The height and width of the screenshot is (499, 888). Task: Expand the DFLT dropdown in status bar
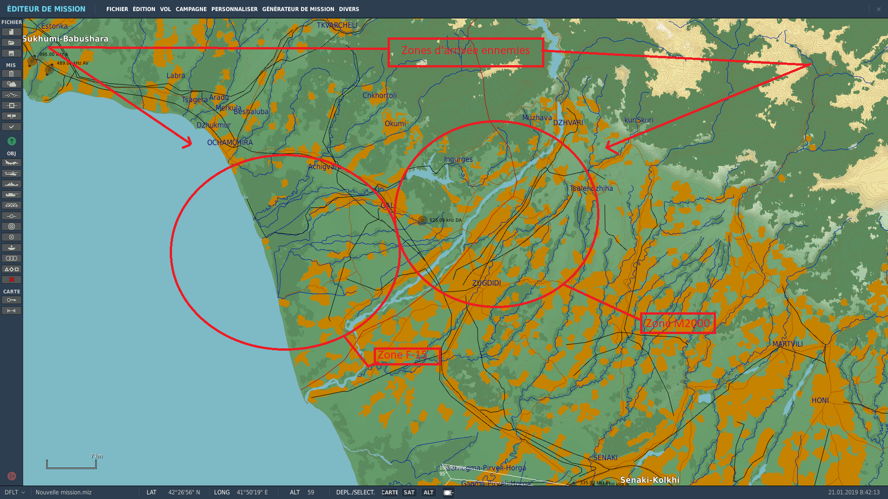15,493
